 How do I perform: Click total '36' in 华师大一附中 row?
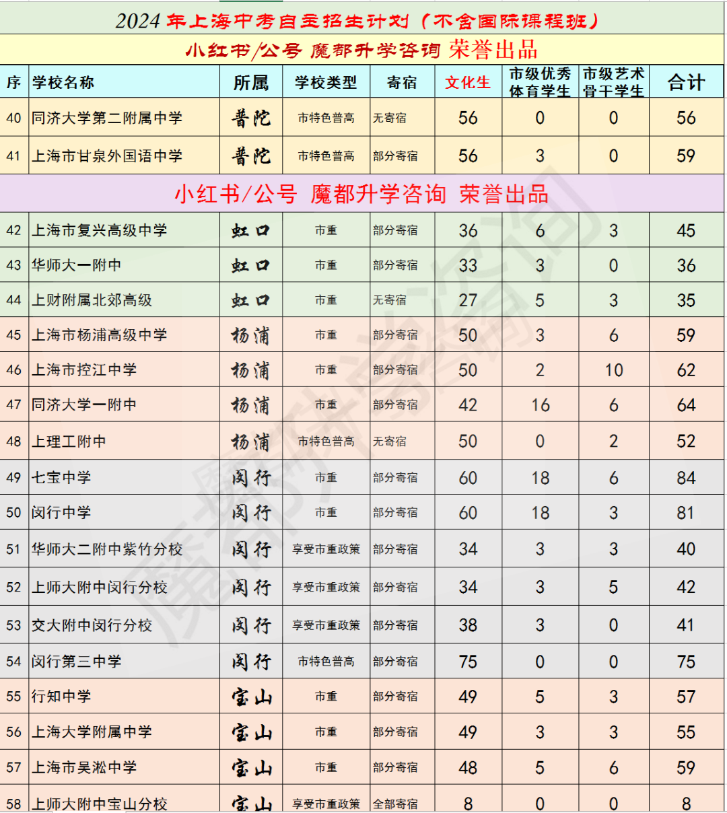(686, 266)
